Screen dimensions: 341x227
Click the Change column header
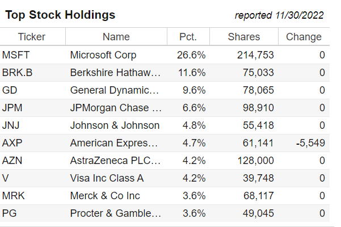[x=304, y=37]
